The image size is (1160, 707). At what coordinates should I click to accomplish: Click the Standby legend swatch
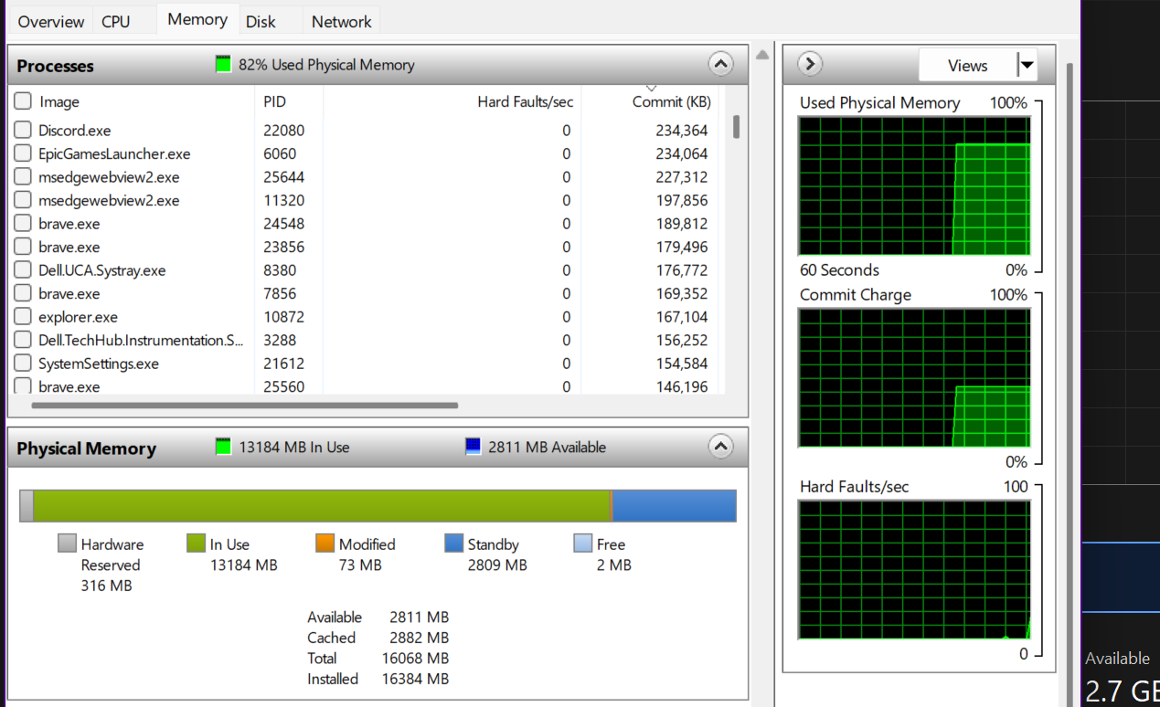[x=453, y=543]
